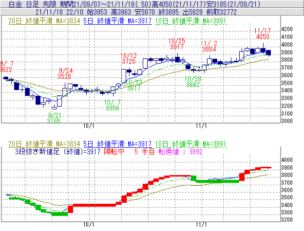Click the 10/28 3662 low label

point(193,82)
